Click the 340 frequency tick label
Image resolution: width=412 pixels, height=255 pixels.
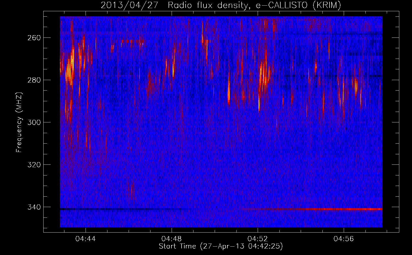(x=34, y=207)
